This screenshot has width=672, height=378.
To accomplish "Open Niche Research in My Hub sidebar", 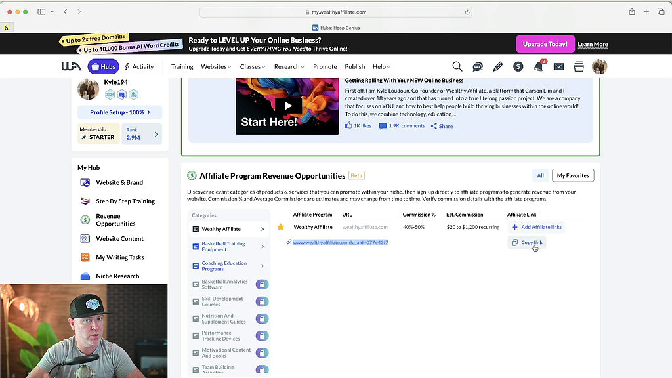I will coord(117,276).
